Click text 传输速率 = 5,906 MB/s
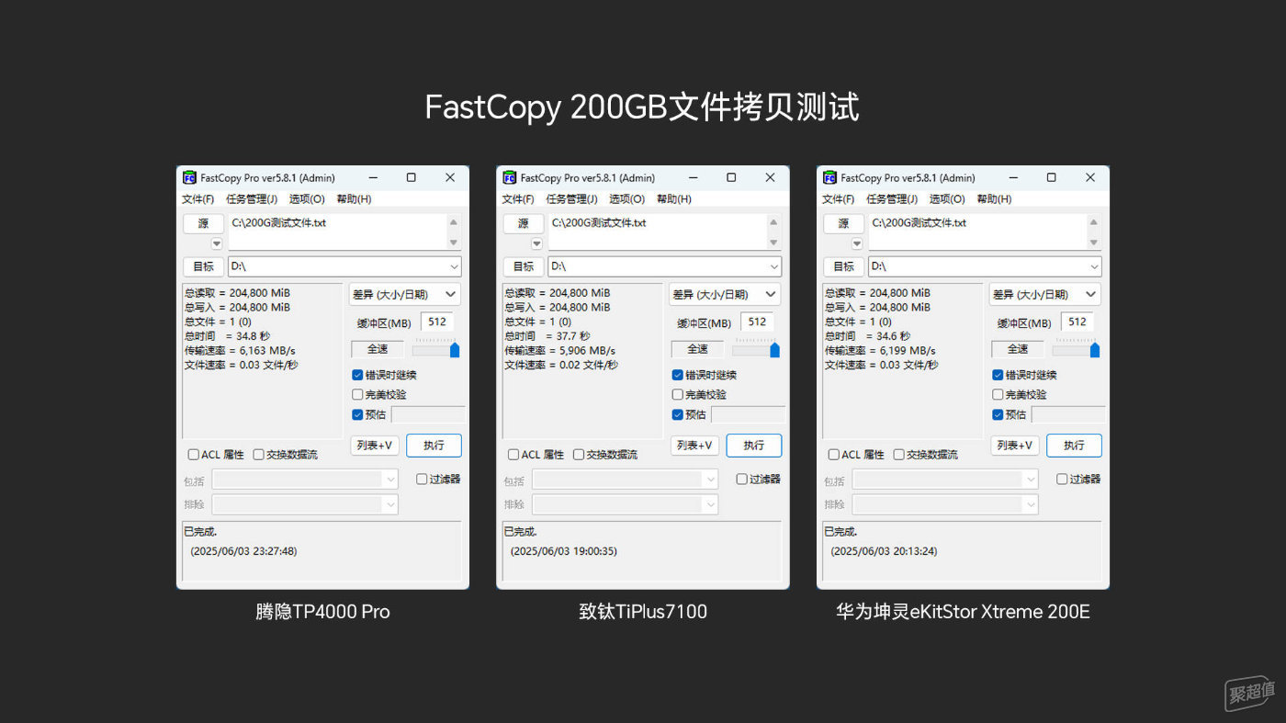Viewport: 1286px width, 723px height. pos(559,351)
